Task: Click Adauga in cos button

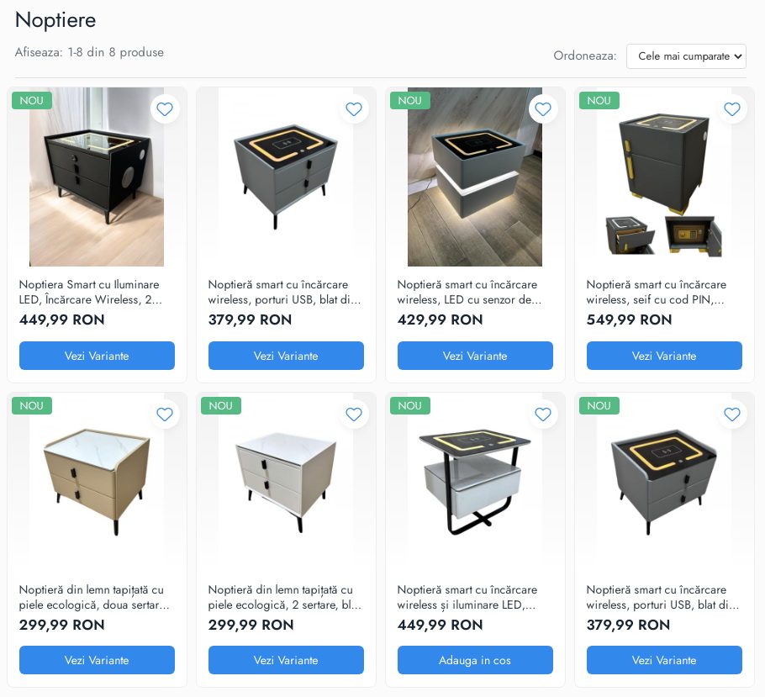Action: pyautogui.click(x=475, y=660)
